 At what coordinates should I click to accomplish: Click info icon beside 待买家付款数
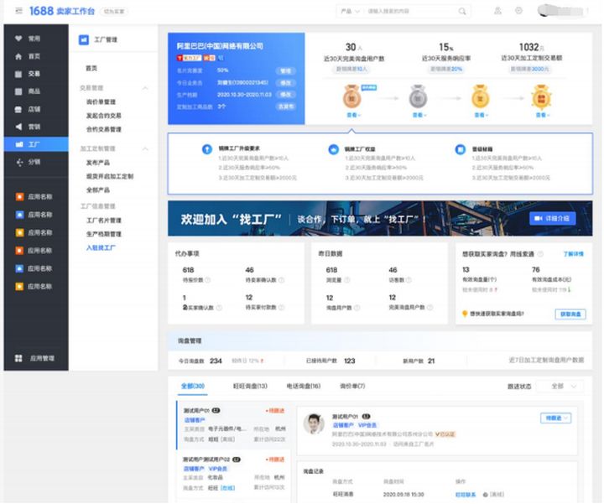pos(281,307)
